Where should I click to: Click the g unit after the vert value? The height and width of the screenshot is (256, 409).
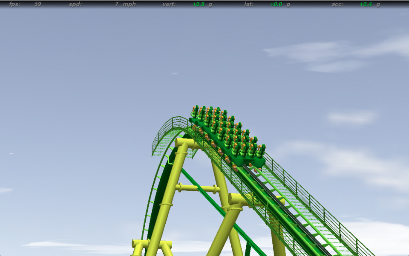[211, 4]
